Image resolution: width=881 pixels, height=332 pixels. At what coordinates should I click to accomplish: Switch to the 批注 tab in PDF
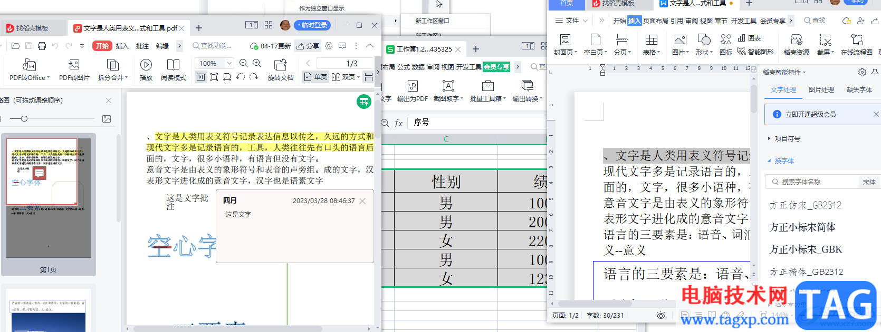(x=142, y=46)
